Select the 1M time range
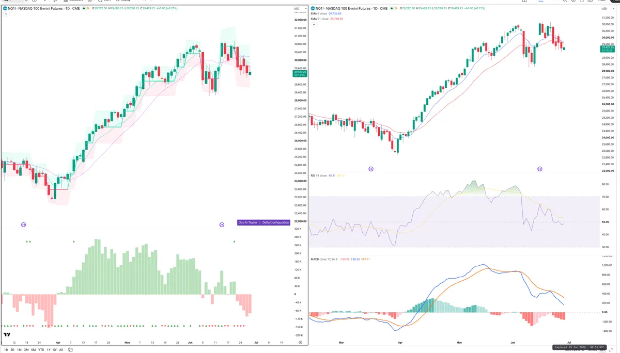Image resolution: width=620 pixels, height=353 pixels. [19, 349]
